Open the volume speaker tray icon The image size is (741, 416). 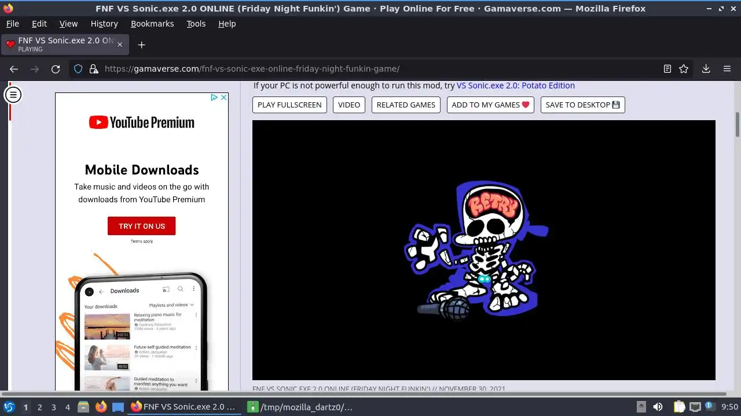click(658, 407)
